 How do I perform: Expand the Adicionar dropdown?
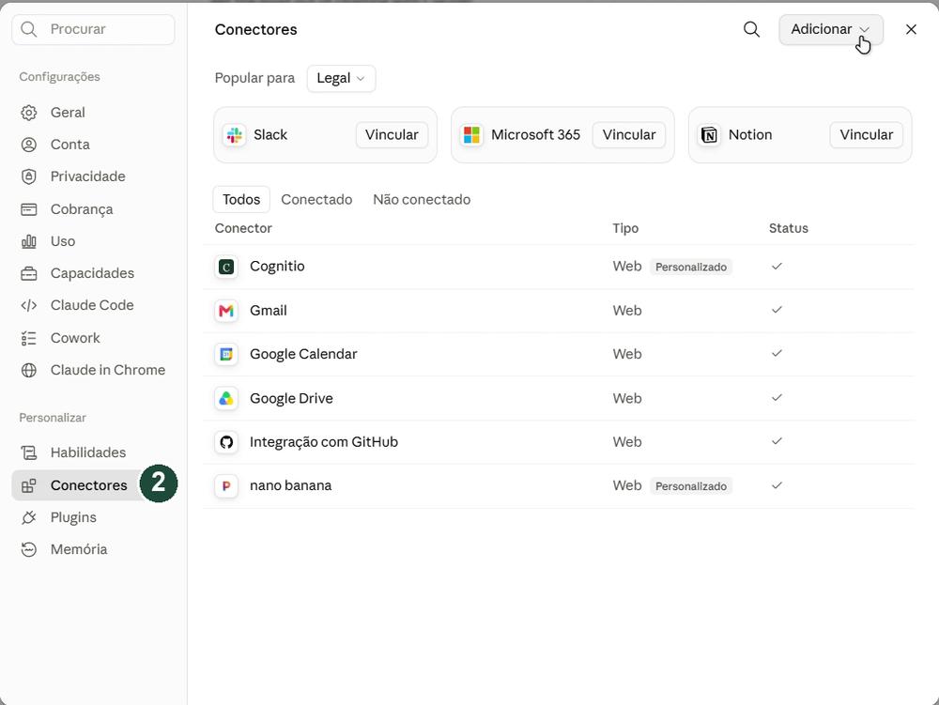831,29
